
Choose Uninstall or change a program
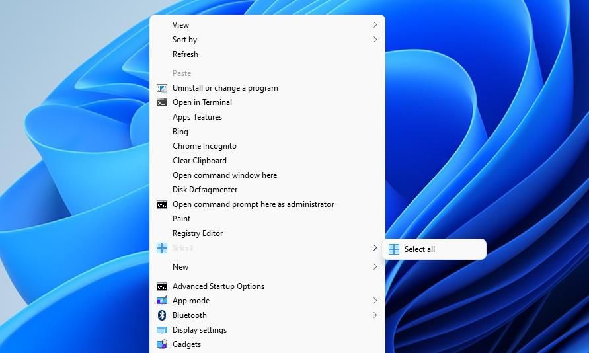pos(268,88)
